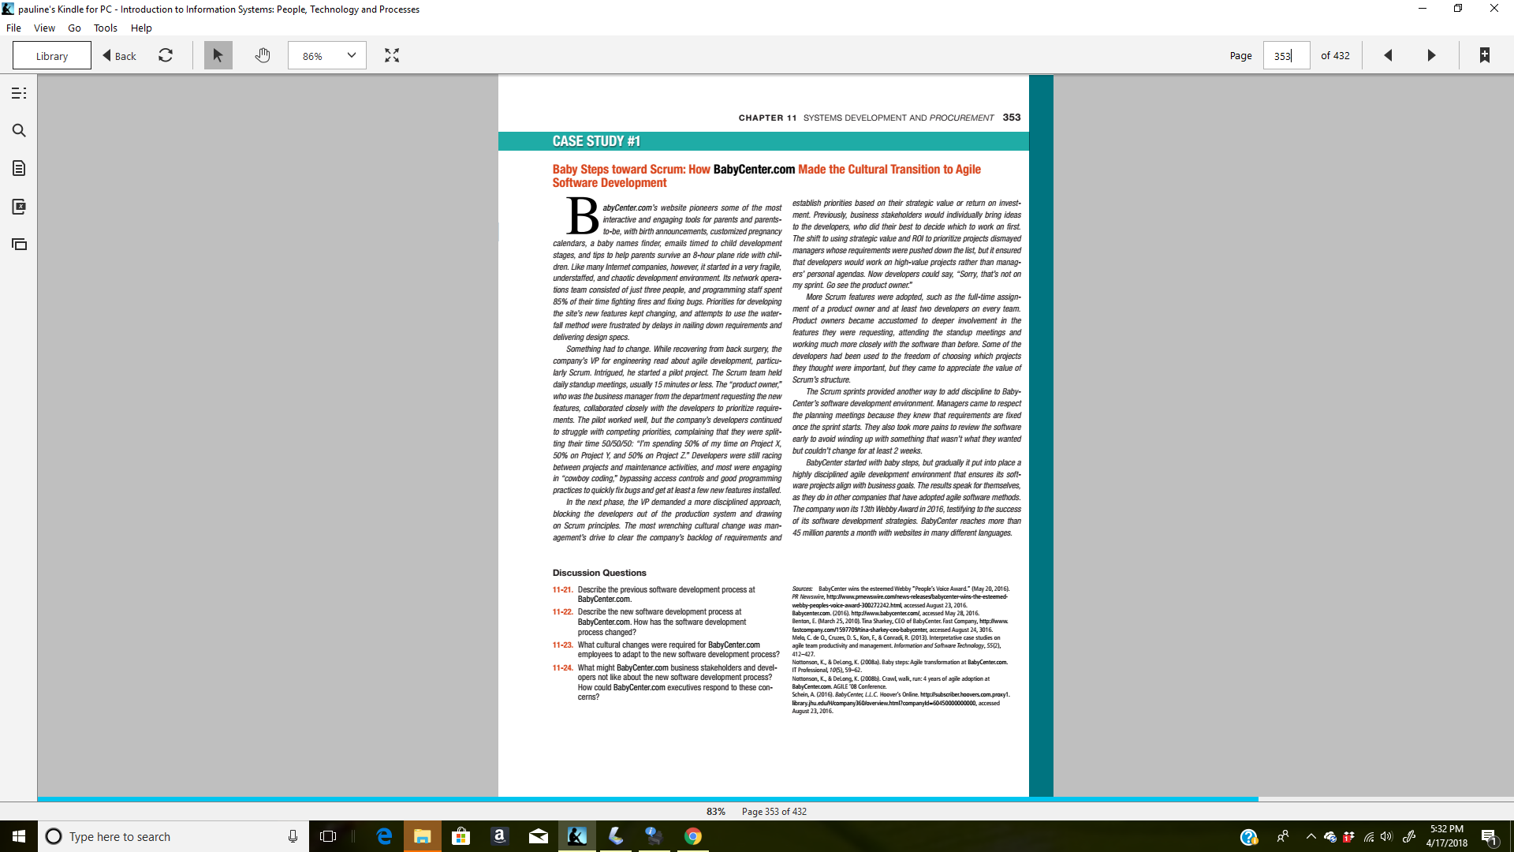
Task: Show hidden system tray icons chevron
Action: (1311, 836)
